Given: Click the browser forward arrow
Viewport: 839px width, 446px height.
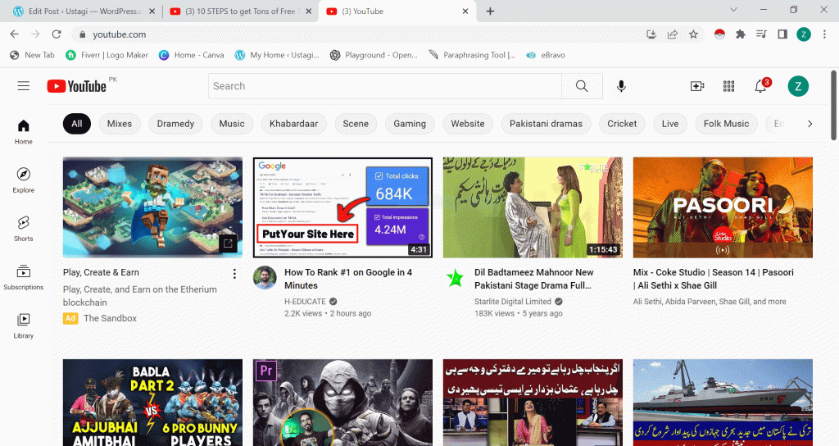Looking at the screenshot, I should point(35,34).
